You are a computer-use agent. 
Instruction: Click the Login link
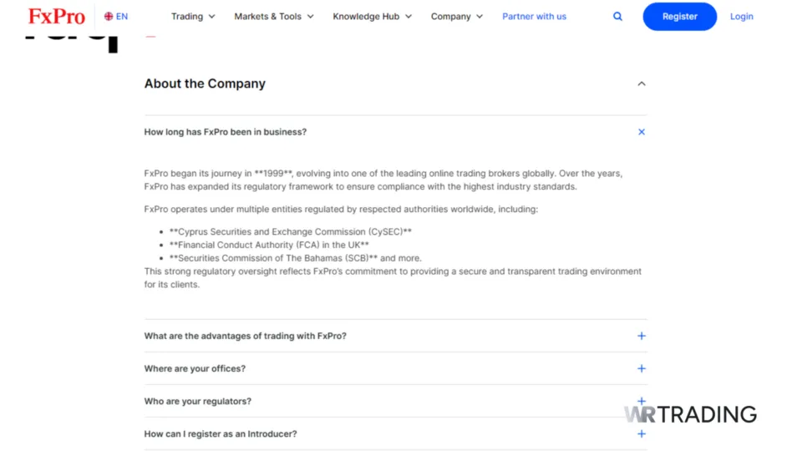(x=741, y=17)
